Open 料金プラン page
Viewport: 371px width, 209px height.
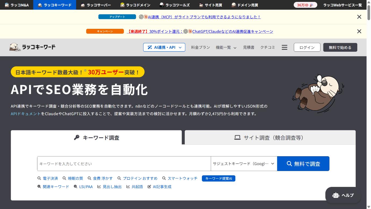tap(201, 47)
